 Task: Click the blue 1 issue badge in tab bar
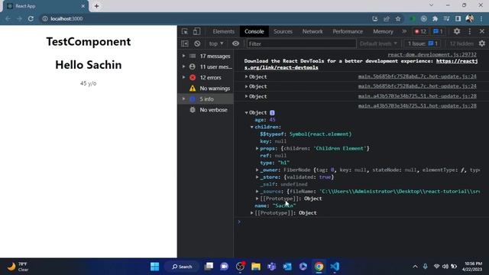(x=438, y=31)
